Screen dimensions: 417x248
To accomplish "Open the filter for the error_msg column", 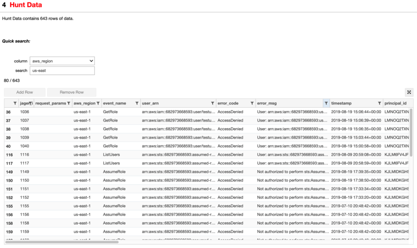I will 326,103.
